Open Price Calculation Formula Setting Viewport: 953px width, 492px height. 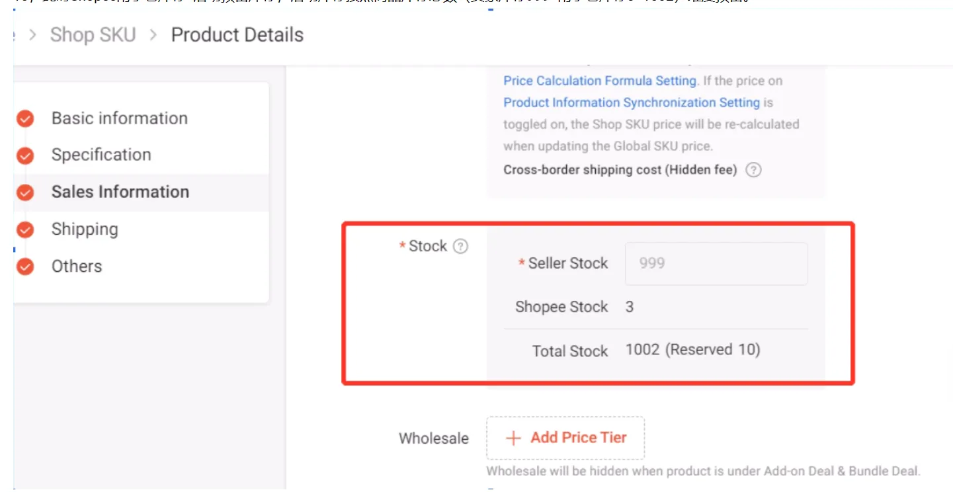coord(599,80)
